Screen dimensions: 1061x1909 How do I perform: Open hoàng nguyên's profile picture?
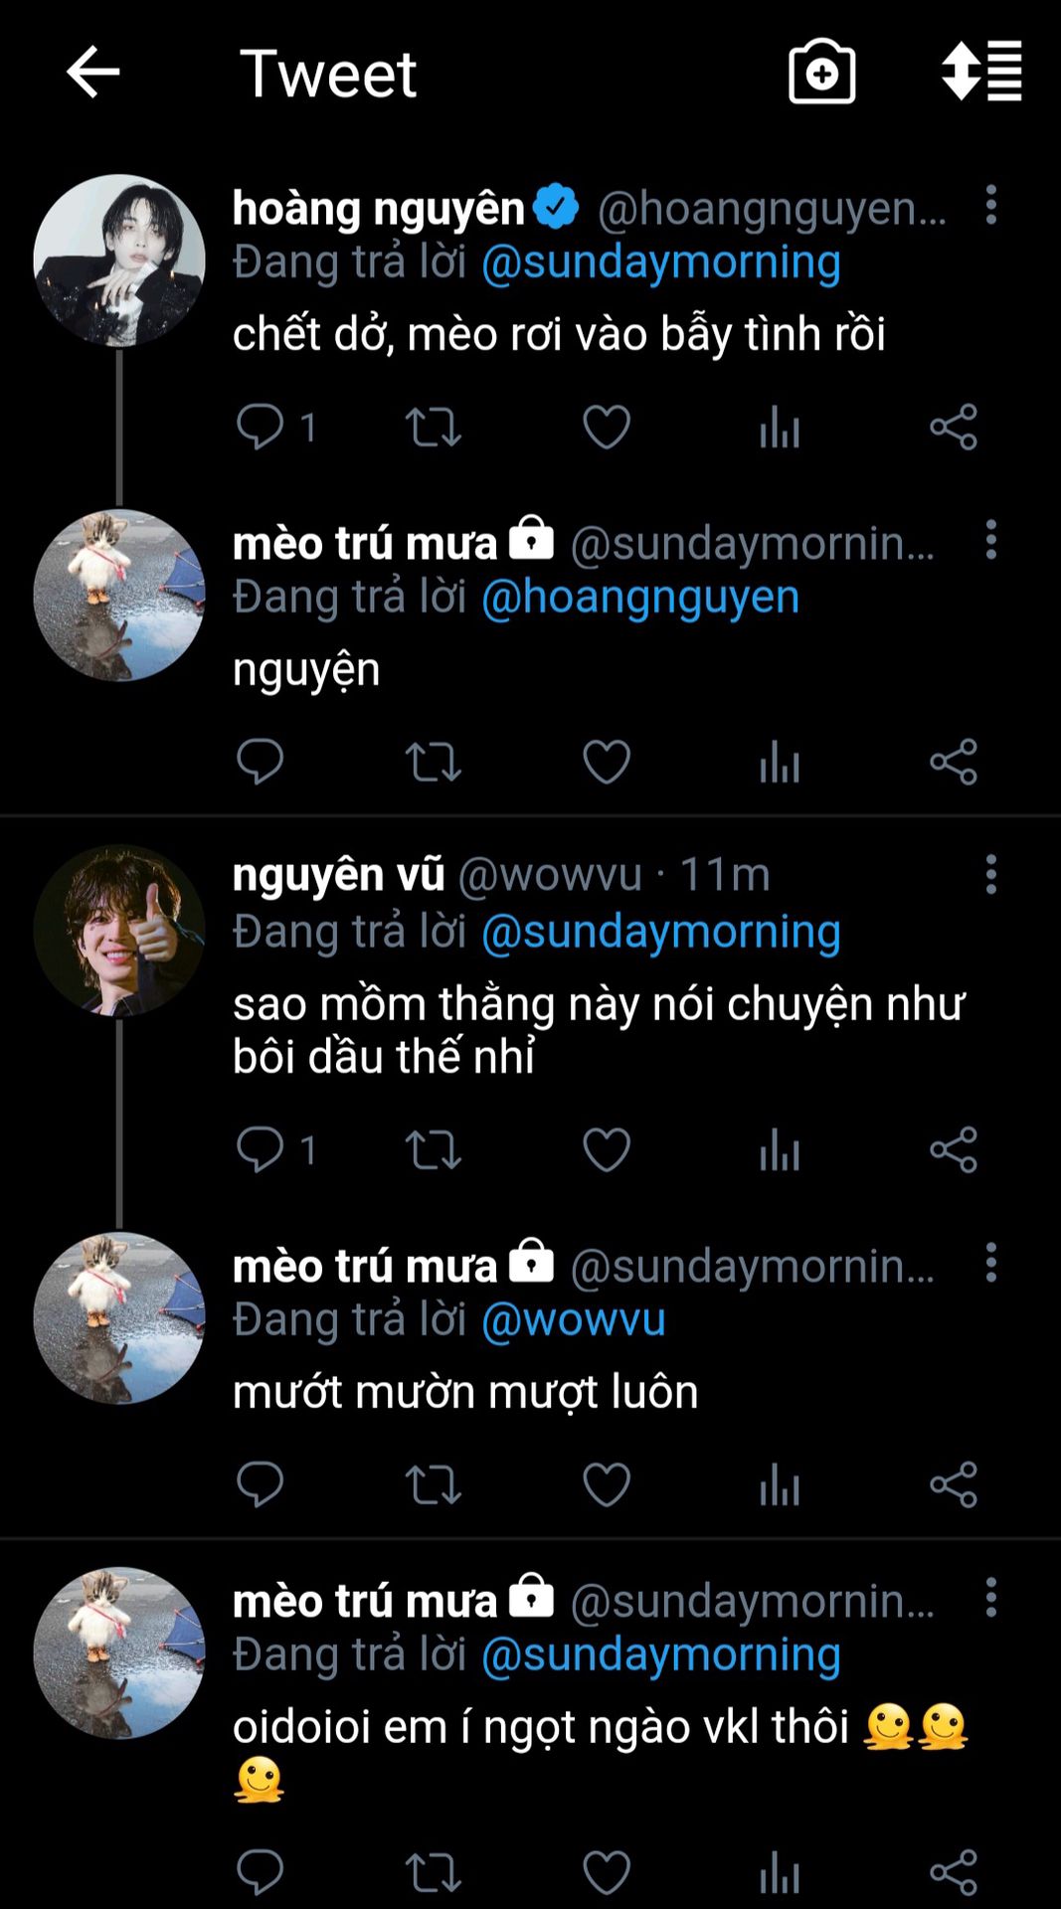click(x=119, y=260)
